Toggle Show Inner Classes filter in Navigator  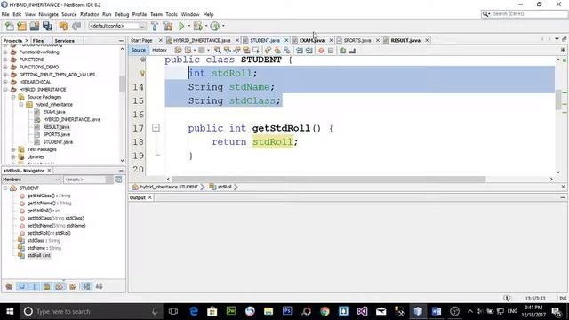[x=60, y=286]
